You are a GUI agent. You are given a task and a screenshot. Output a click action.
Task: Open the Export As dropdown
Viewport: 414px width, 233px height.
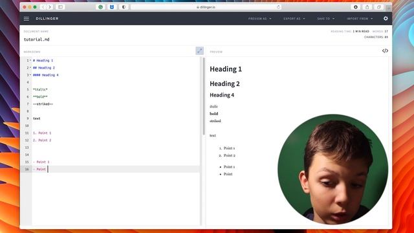tap(294, 19)
